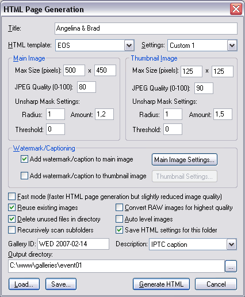245x297 pixels.
Task: Focus the main image JPEG Quality field
Action: pos(86,87)
